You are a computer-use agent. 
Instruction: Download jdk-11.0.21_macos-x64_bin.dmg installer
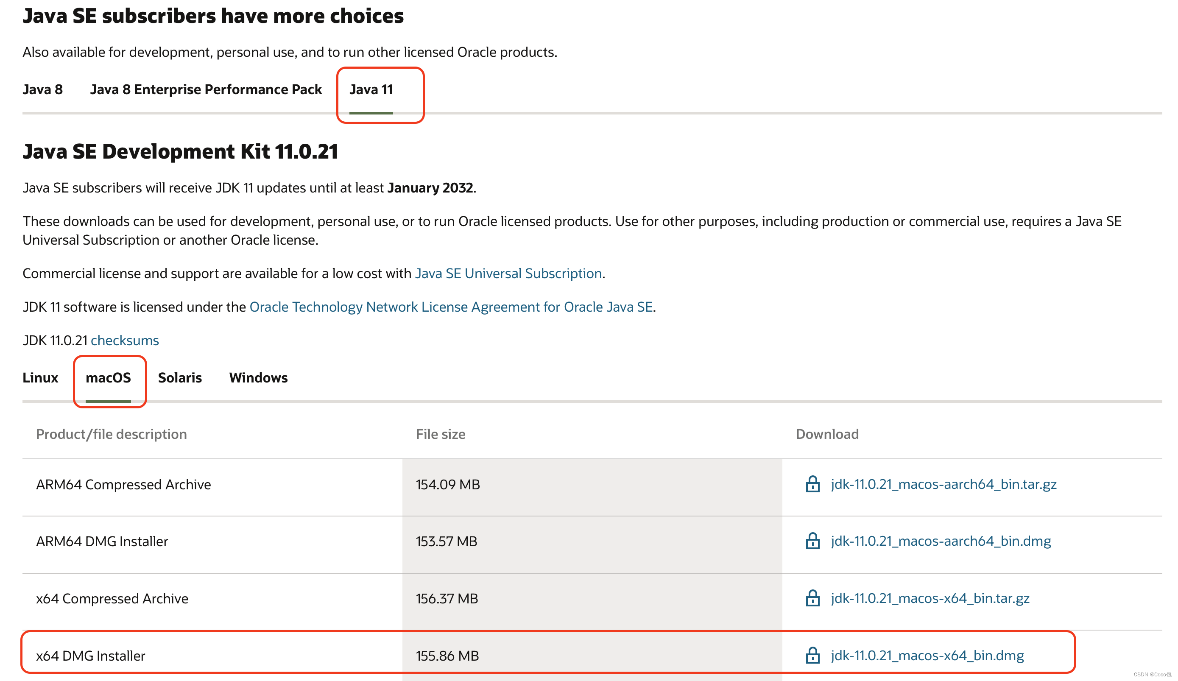click(927, 655)
